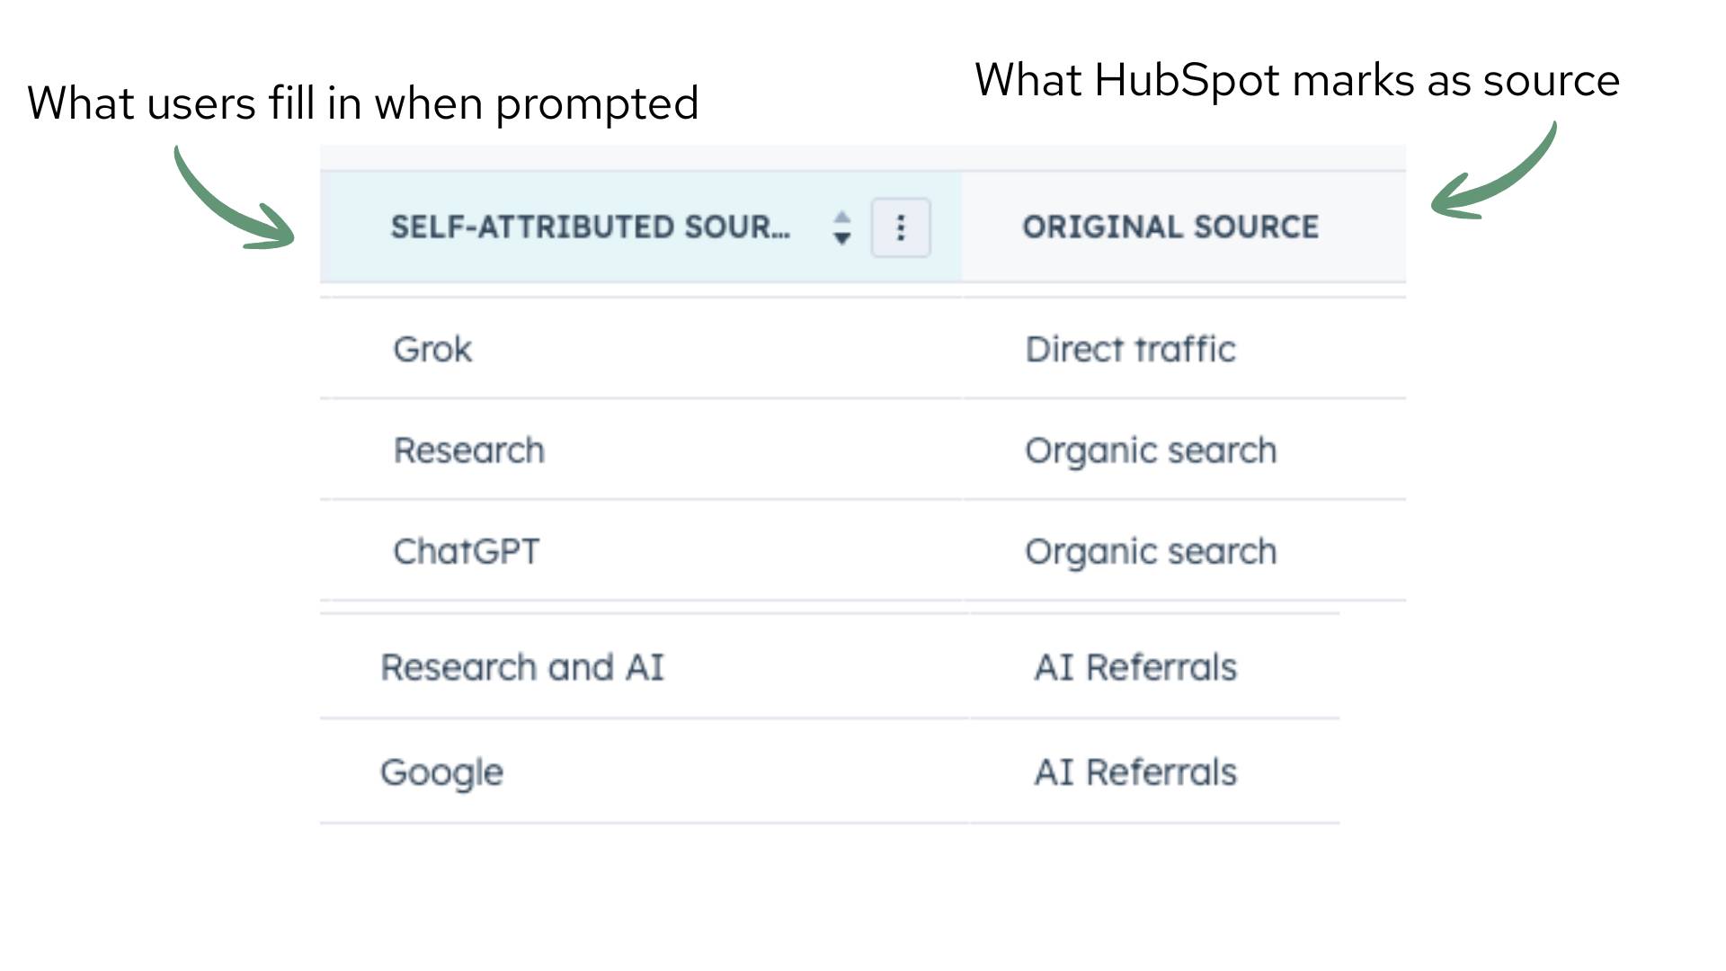Screen dimensions: 1726x971
Task: Click the Direct traffic value
Action: [x=1130, y=349]
